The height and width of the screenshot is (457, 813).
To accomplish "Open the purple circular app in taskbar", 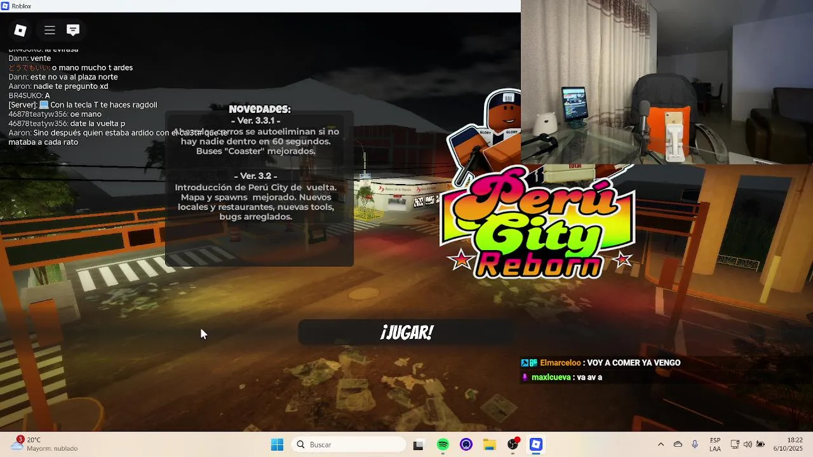I will 466,445.
